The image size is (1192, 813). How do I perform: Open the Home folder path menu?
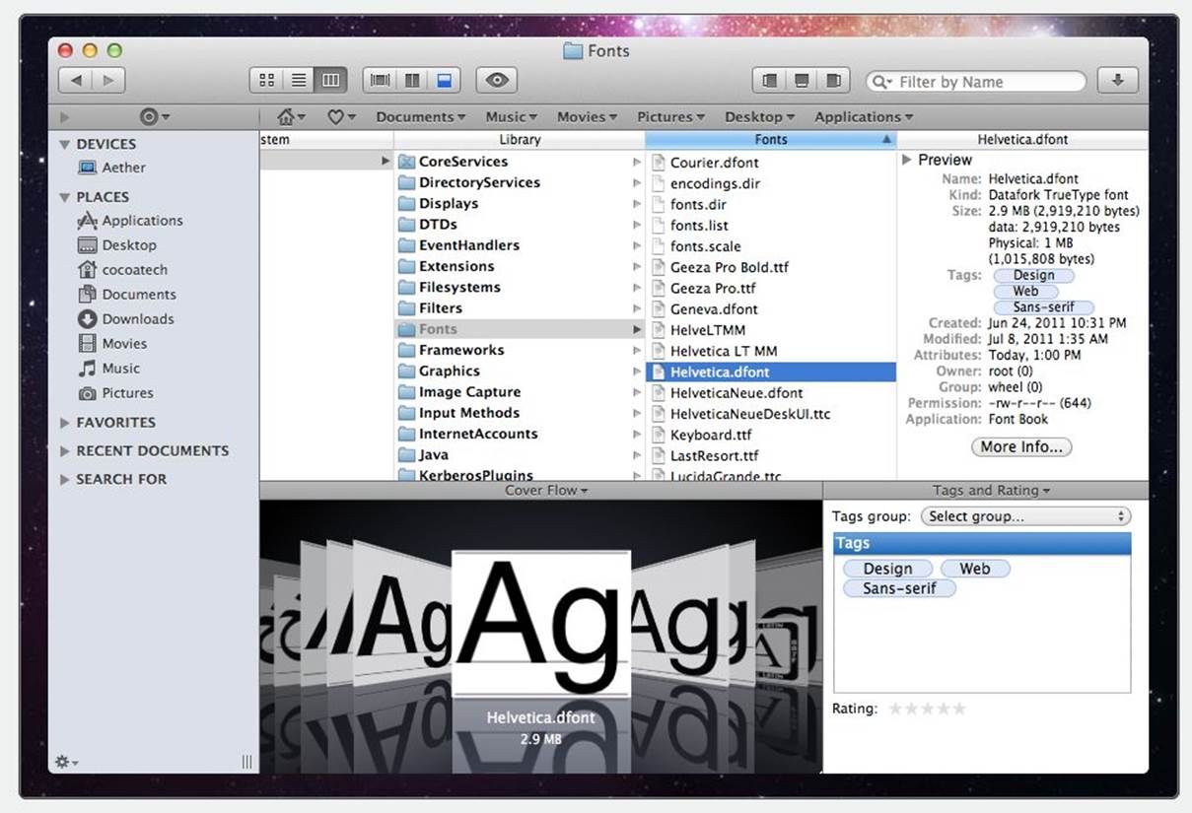[x=291, y=116]
